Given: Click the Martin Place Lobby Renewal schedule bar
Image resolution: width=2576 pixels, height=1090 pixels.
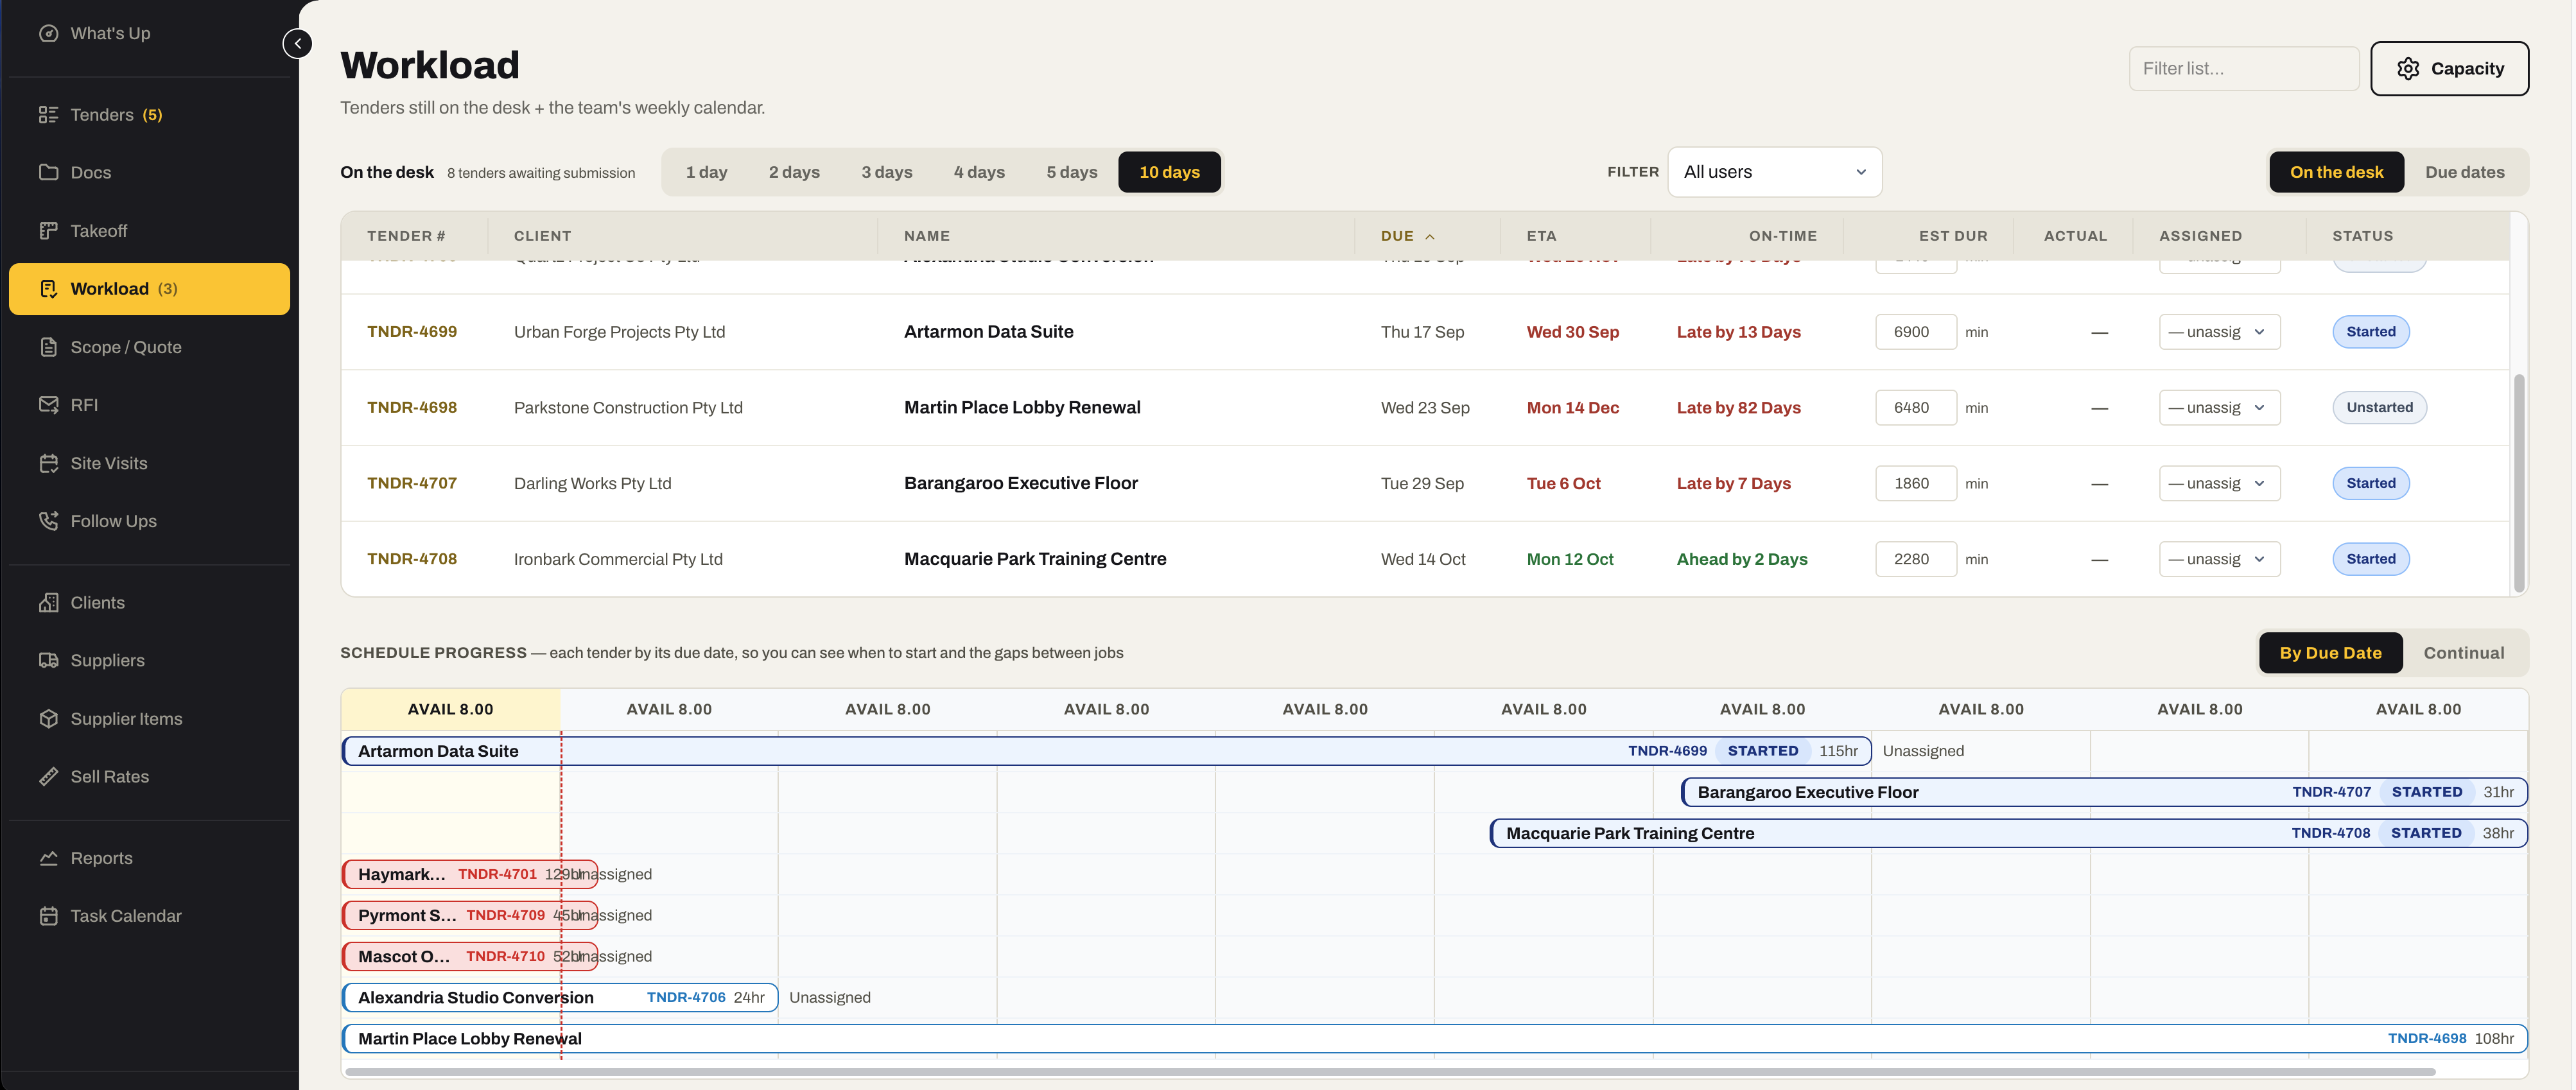Looking at the screenshot, I should click(x=1434, y=1038).
